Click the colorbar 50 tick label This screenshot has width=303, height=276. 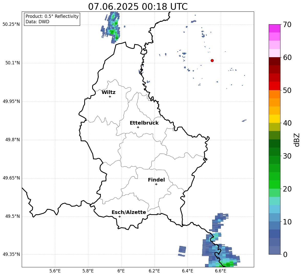tap(287, 90)
